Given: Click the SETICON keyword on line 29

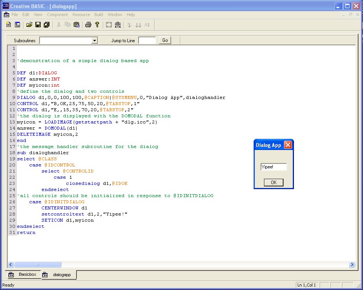Looking at the screenshot, I should (x=52, y=220).
